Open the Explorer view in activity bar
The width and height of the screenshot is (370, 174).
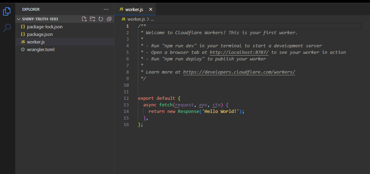tap(7, 11)
